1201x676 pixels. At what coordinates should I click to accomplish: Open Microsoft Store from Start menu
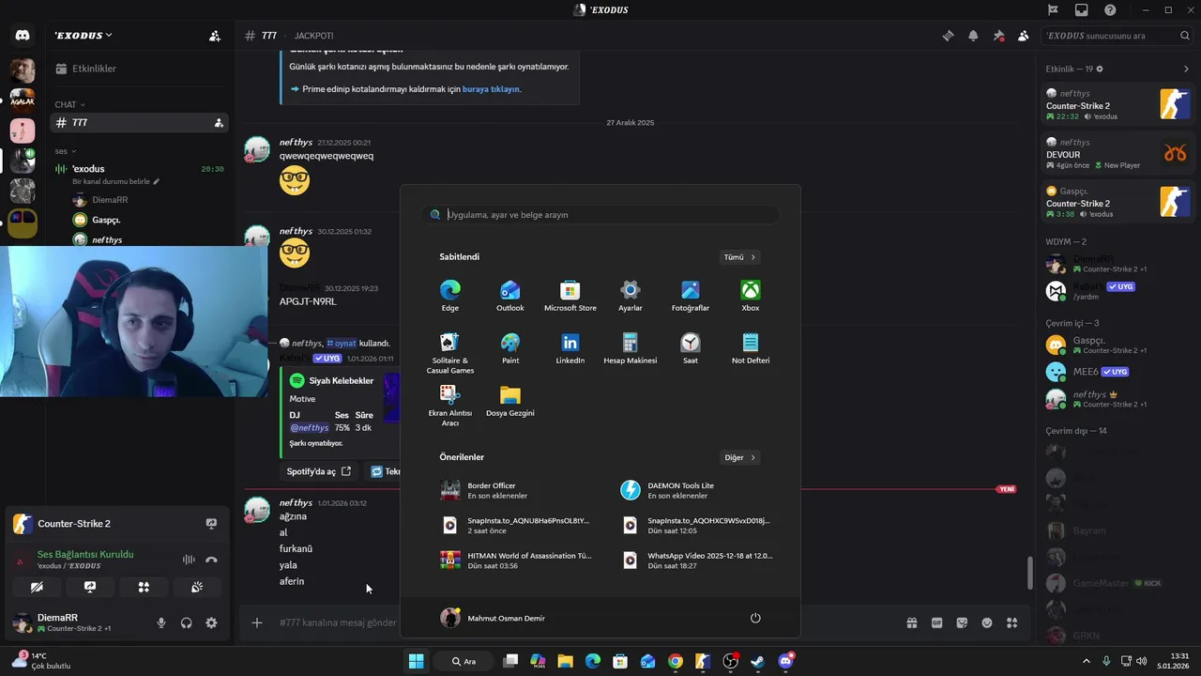click(570, 296)
